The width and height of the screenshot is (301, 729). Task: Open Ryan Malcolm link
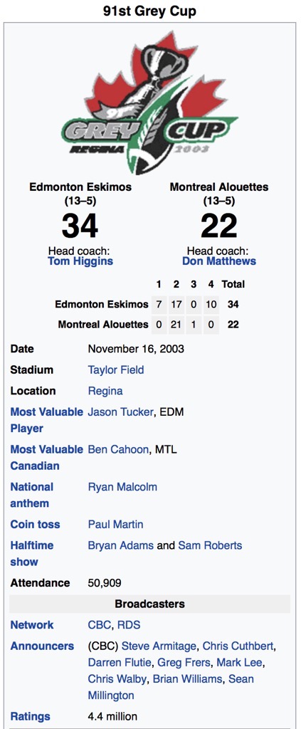tap(122, 487)
